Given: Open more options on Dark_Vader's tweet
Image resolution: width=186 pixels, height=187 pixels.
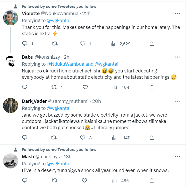Looking at the screenshot, I should (x=177, y=101).
